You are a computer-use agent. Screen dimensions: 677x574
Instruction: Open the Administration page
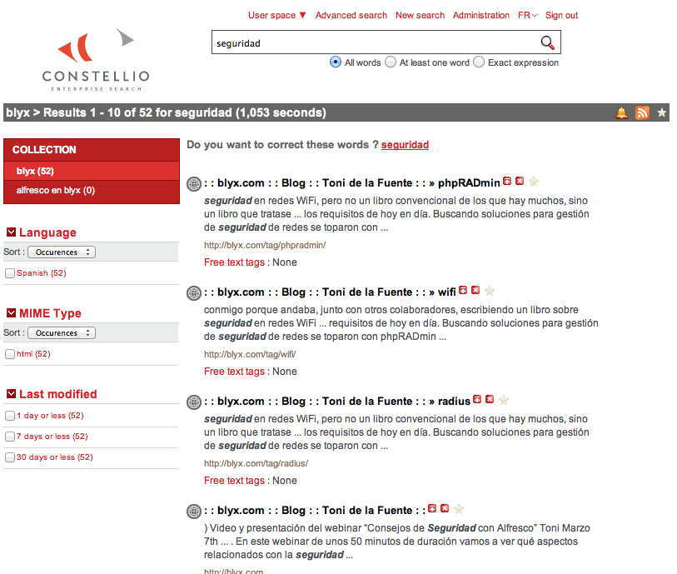(x=481, y=15)
